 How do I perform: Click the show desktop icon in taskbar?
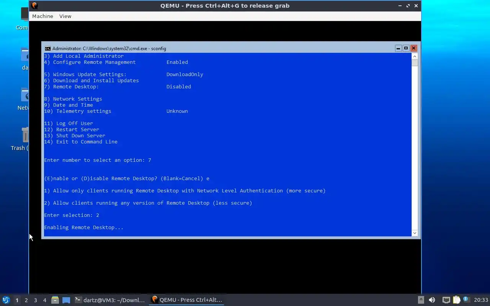66,300
